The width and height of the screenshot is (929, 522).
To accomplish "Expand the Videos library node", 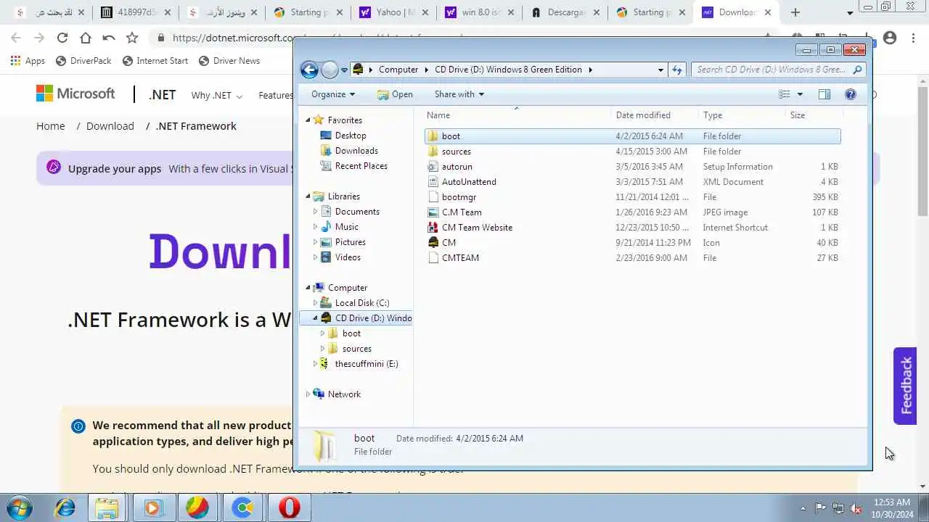I will pyautogui.click(x=315, y=257).
